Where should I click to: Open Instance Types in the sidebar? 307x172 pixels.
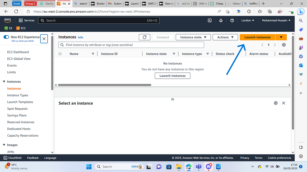(18, 95)
